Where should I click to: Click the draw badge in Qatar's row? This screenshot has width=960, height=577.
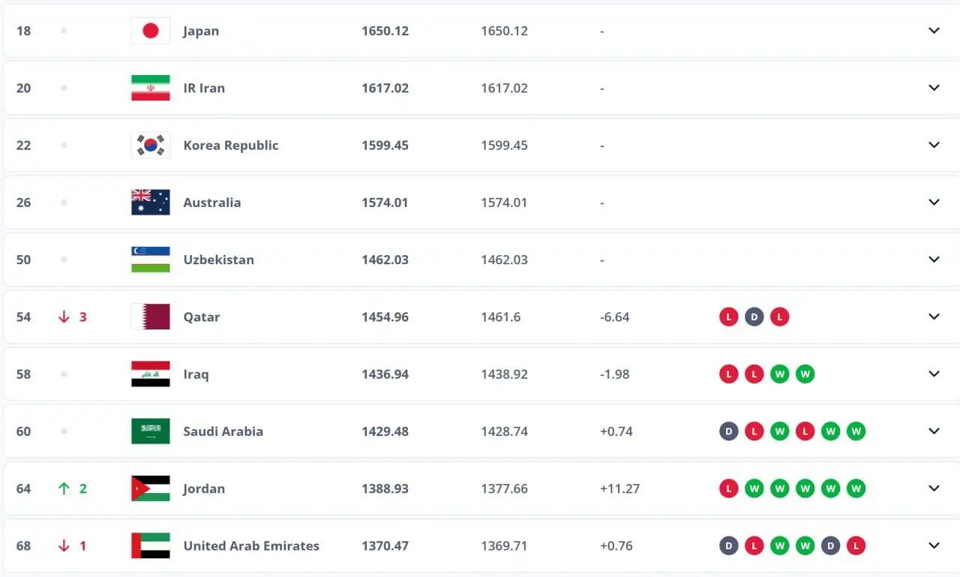pyautogui.click(x=754, y=317)
